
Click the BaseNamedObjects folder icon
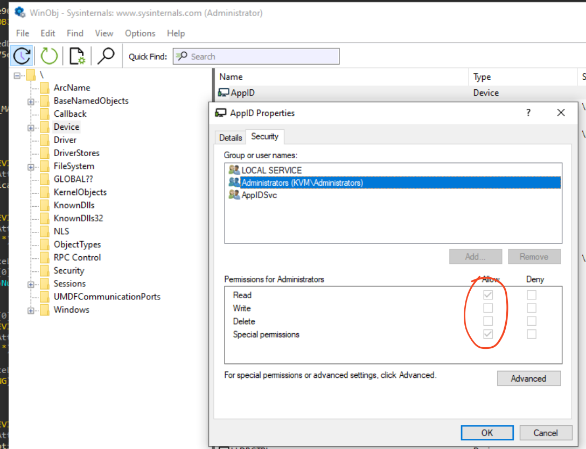coord(45,101)
